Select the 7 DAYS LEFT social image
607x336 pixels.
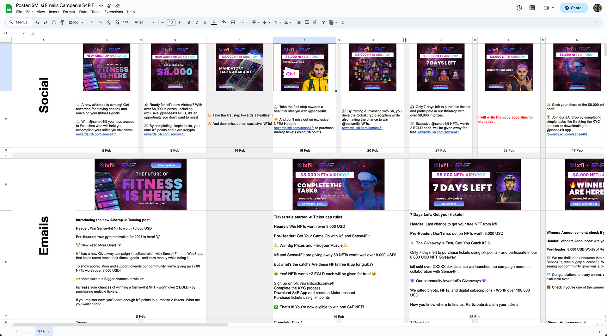pos(441,67)
